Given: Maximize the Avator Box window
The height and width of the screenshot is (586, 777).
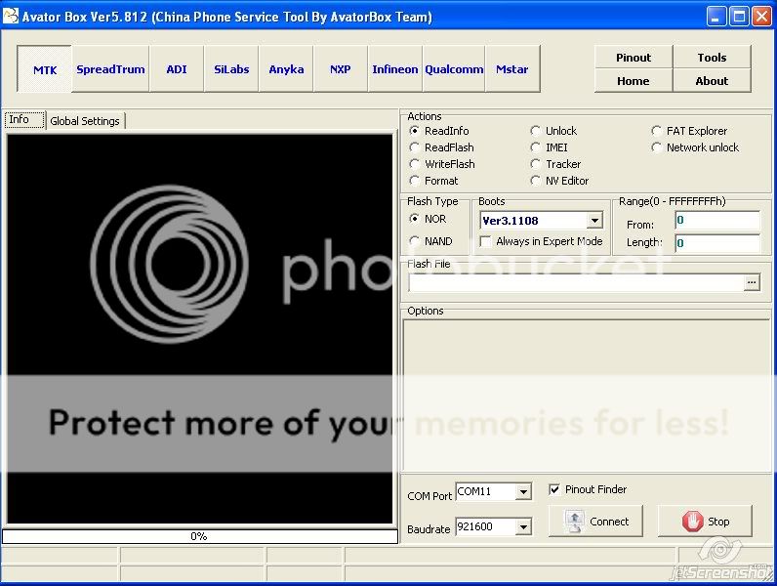Looking at the screenshot, I should (x=739, y=17).
